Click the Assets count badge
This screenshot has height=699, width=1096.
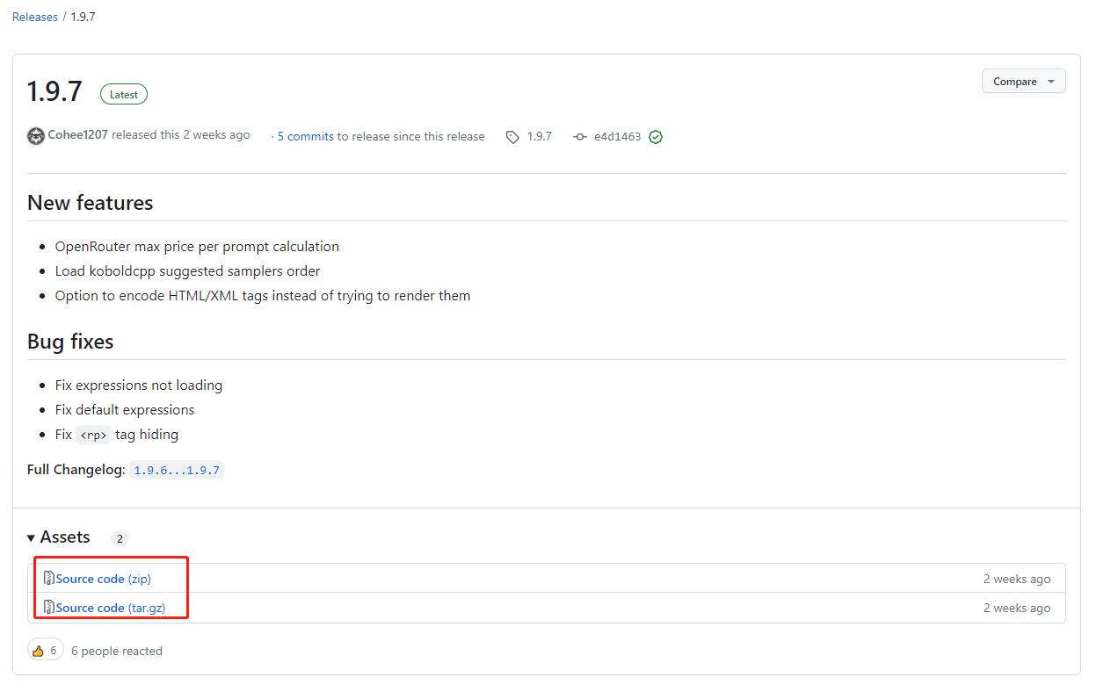pos(120,538)
